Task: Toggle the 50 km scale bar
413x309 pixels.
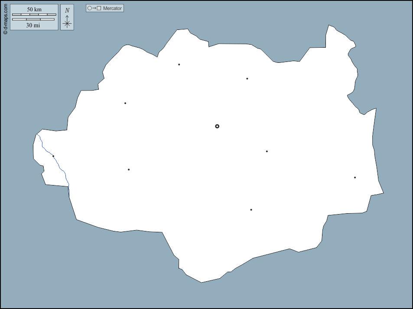Action: click(34, 14)
